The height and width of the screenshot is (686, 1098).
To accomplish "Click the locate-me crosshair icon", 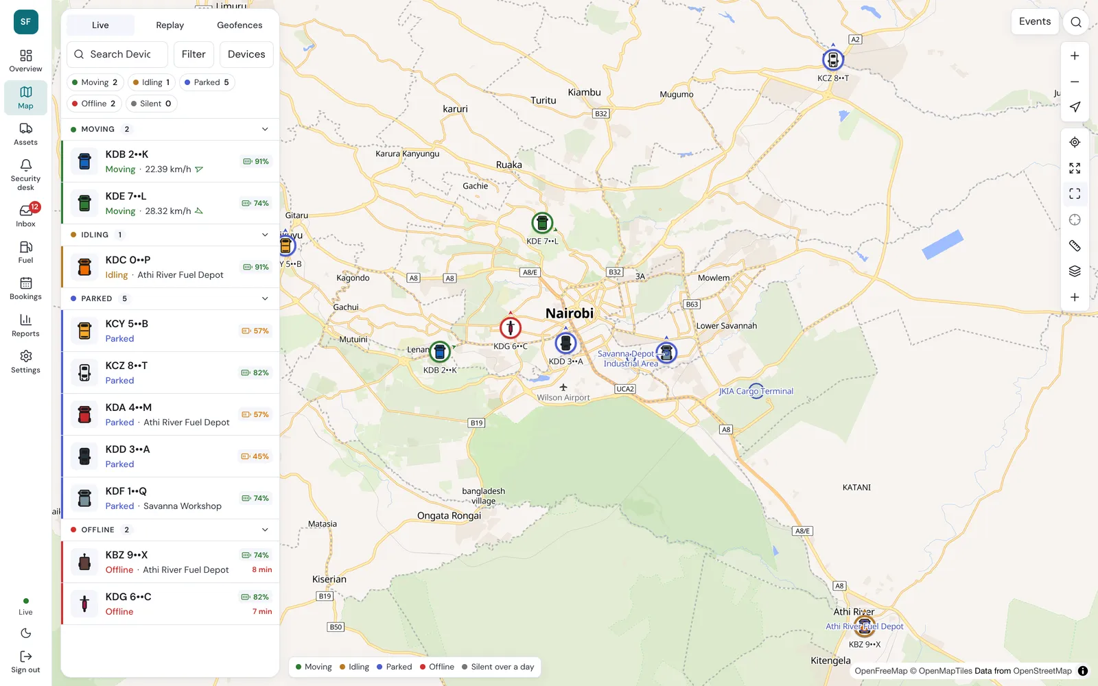I will coord(1075,142).
